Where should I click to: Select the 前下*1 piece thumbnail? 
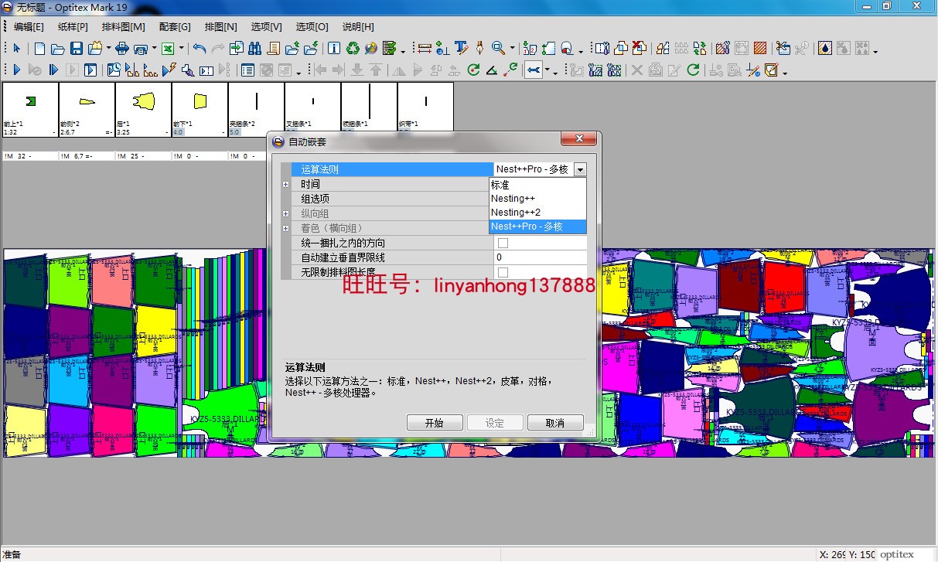(200, 110)
